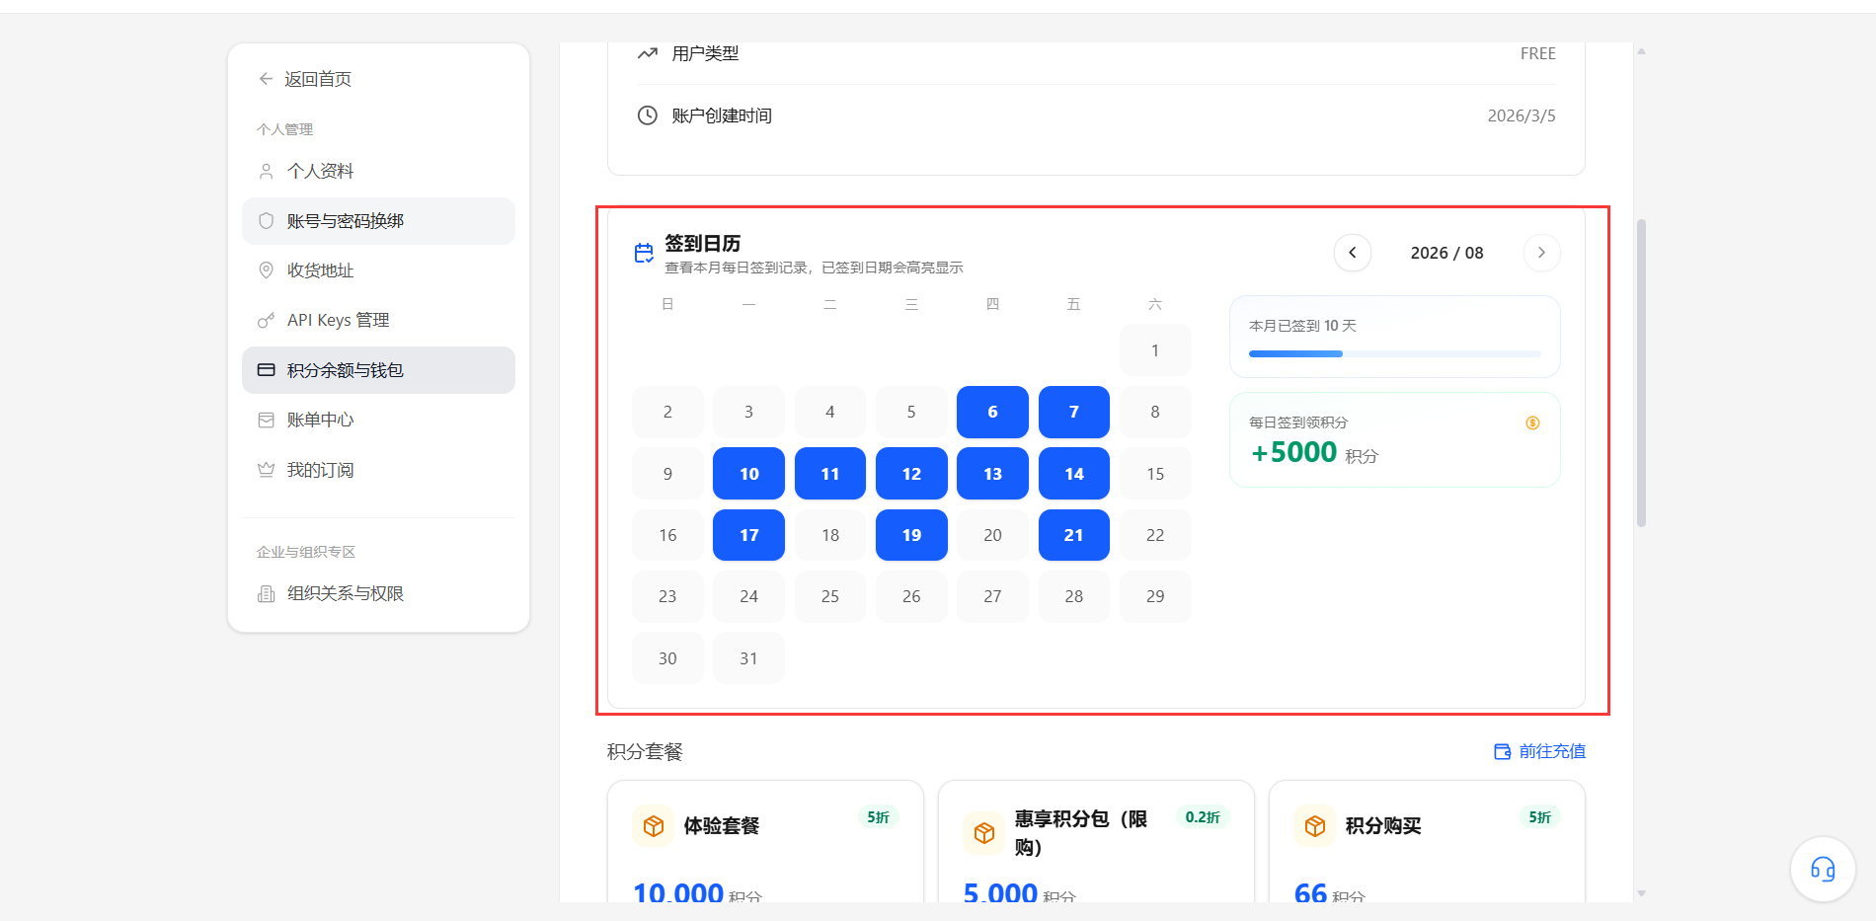The height and width of the screenshot is (921, 1876).
Task: Click the calendar icon beside 签到日历
Action: coord(644,254)
